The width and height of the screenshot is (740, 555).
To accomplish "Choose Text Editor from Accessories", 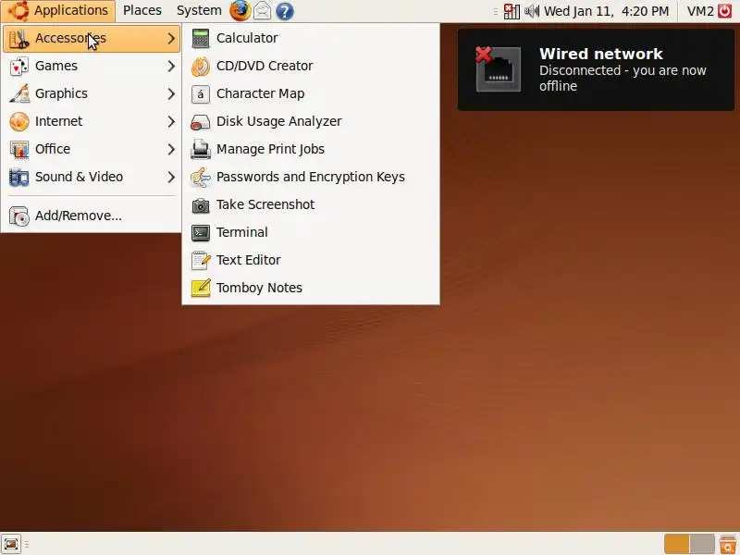I will [311, 260].
